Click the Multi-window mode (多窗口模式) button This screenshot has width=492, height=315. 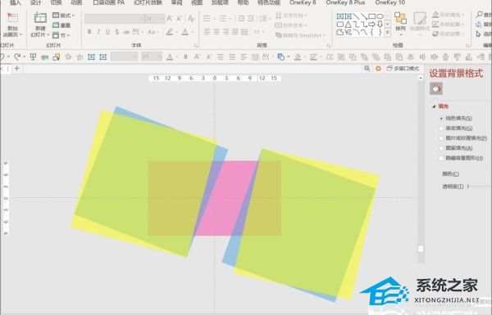coord(403,68)
